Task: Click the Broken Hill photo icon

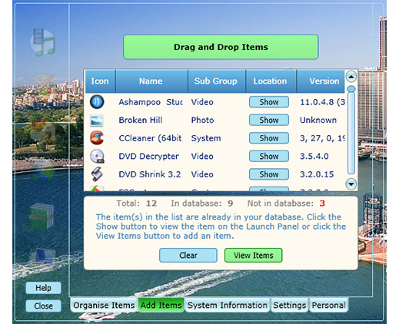Action: coord(97,121)
